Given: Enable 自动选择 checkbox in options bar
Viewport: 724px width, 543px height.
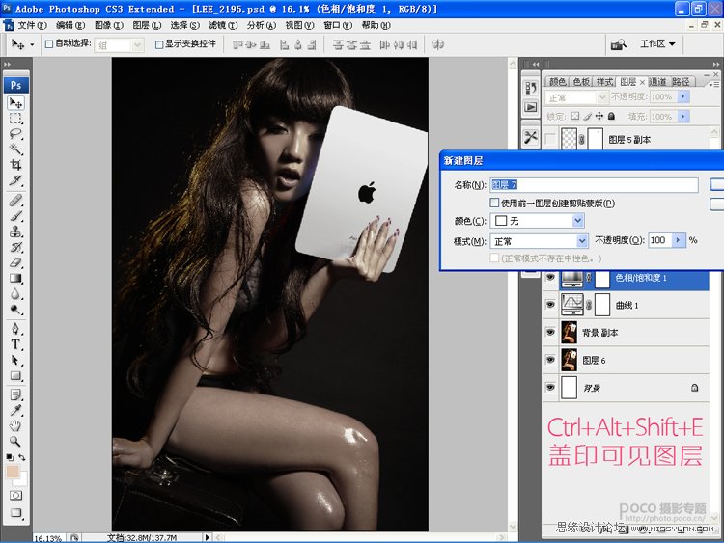Looking at the screenshot, I should pos(49,44).
